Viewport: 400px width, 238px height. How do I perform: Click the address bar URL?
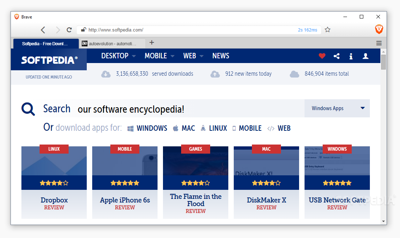coord(116,30)
